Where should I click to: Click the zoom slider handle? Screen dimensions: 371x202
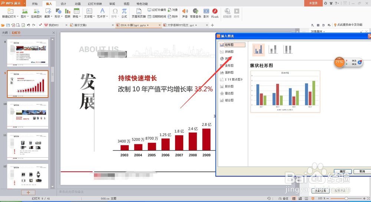(x=346, y=198)
